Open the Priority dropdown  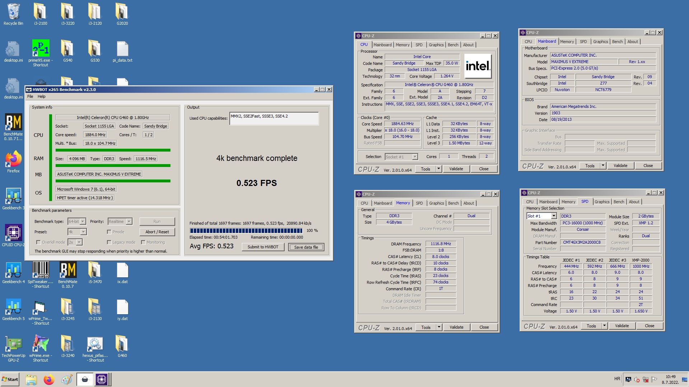(119, 221)
